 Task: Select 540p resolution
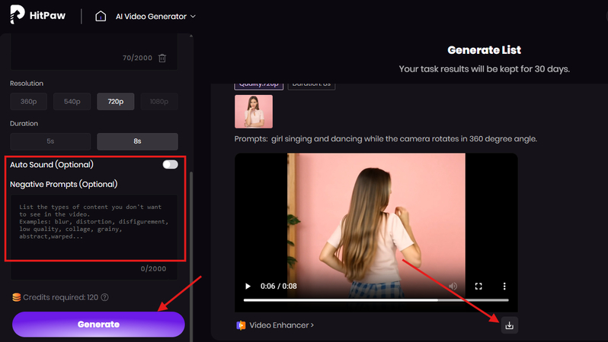(72, 101)
